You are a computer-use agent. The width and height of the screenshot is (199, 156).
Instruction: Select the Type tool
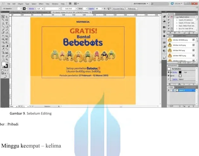[x=7, y=23]
